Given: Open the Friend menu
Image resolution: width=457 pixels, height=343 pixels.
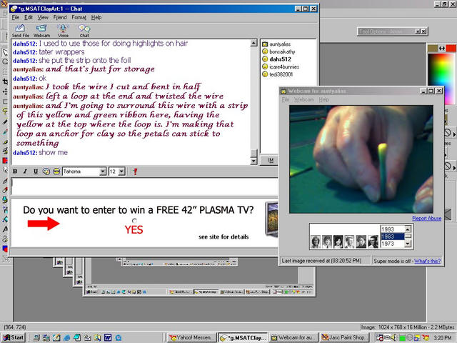Looking at the screenshot, I should [x=60, y=17].
